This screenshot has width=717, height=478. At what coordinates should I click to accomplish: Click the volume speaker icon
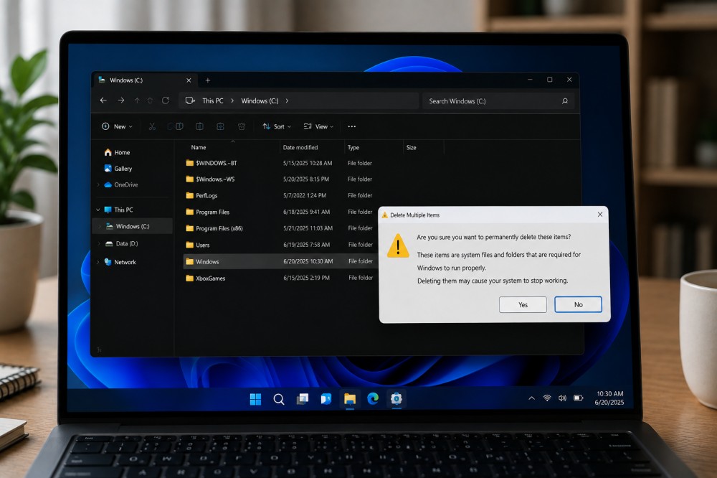coord(562,398)
